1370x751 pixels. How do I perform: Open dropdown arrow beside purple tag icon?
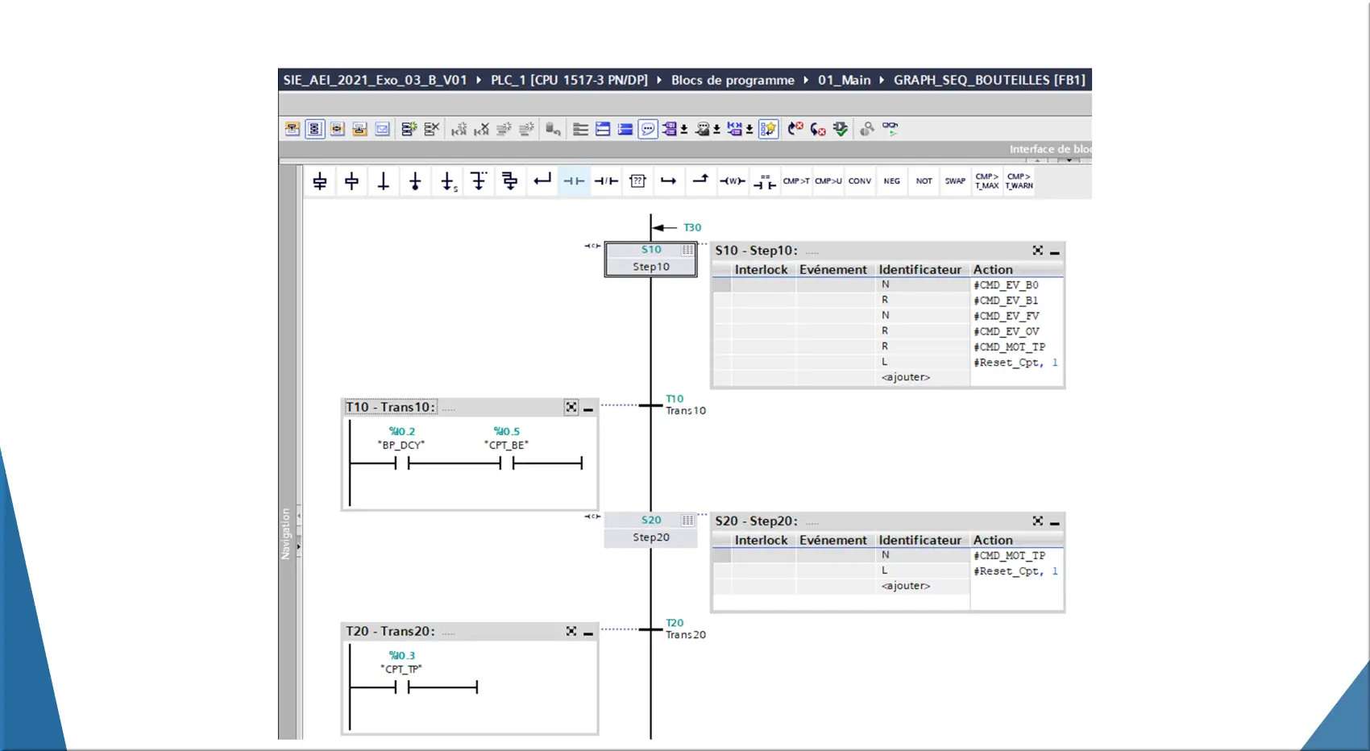684,130
